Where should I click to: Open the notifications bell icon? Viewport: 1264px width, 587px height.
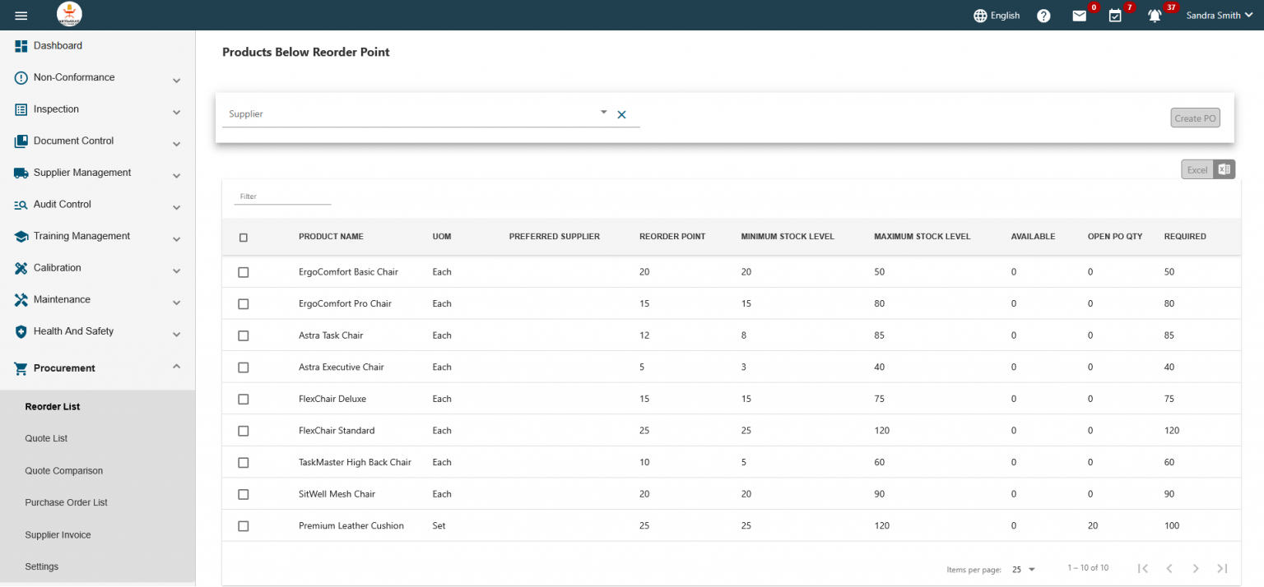[1155, 15]
